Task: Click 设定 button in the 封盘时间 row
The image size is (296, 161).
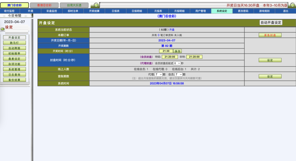Action: pyautogui.click(x=270, y=60)
